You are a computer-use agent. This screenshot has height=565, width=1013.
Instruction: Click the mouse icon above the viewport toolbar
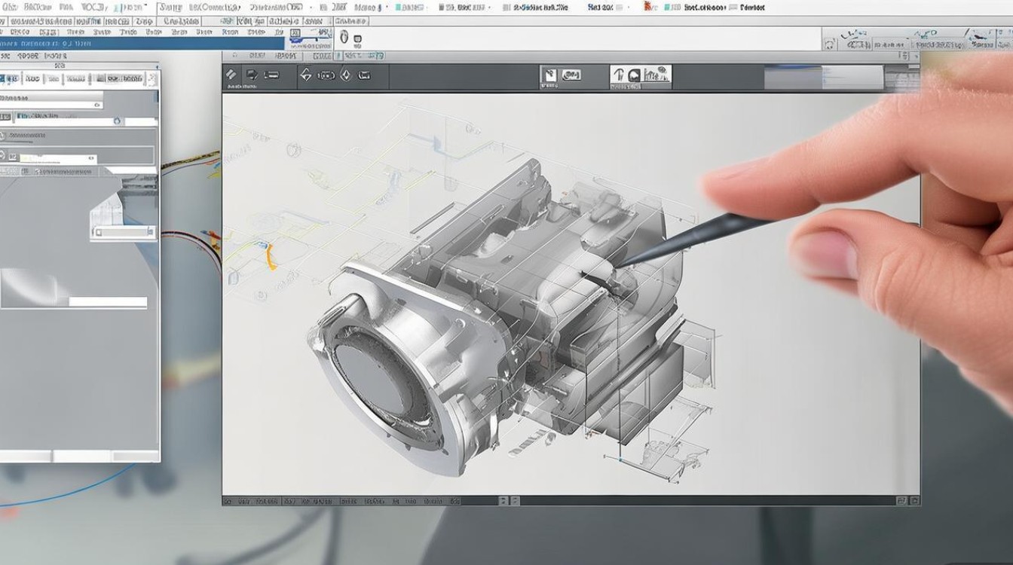coord(344,37)
